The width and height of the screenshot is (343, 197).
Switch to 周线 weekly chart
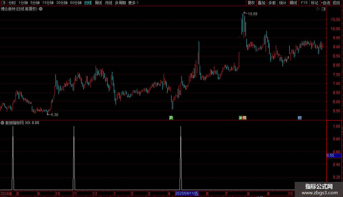98,3
